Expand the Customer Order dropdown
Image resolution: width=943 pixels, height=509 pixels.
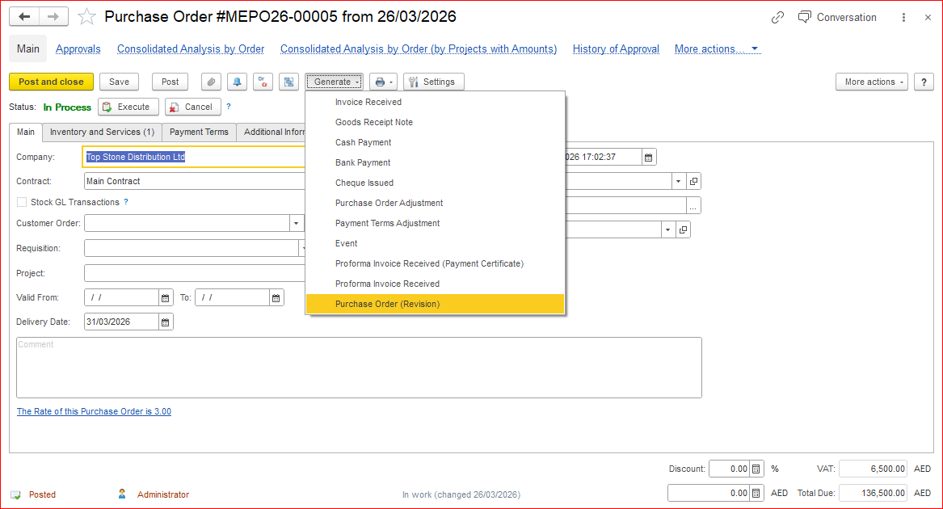[x=297, y=223]
